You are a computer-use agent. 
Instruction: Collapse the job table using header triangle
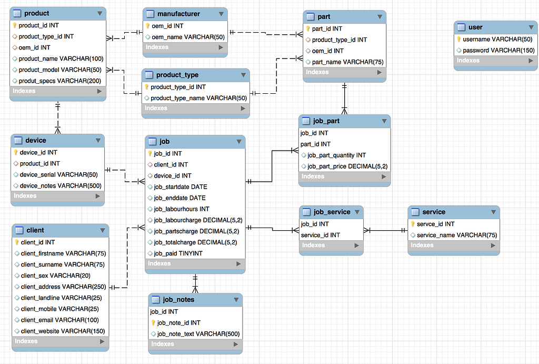pyautogui.click(x=239, y=142)
